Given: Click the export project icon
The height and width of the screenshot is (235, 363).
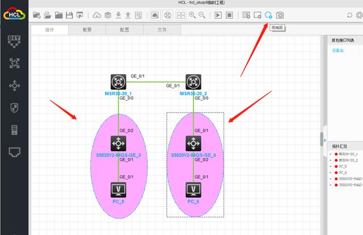Looking at the screenshot, I should tap(80, 15).
